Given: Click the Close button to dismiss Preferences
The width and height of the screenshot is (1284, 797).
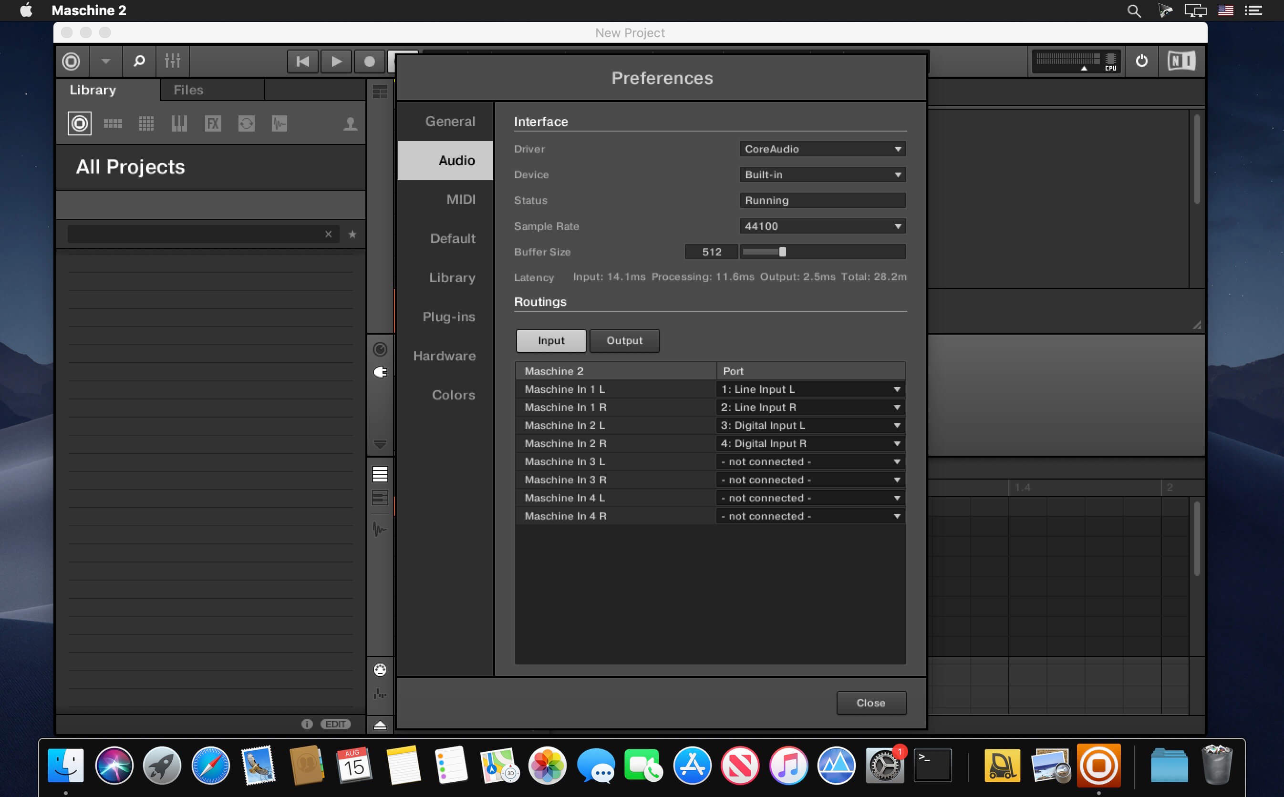Looking at the screenshot, I should pyautogui.click(x=870, y=703).
